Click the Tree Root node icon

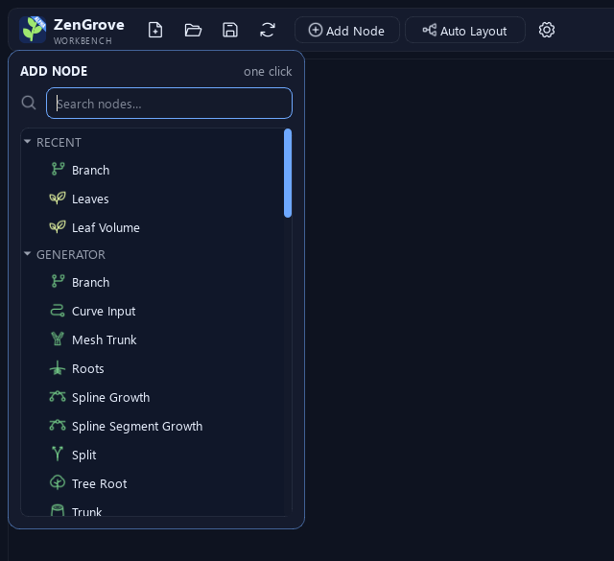58,482
